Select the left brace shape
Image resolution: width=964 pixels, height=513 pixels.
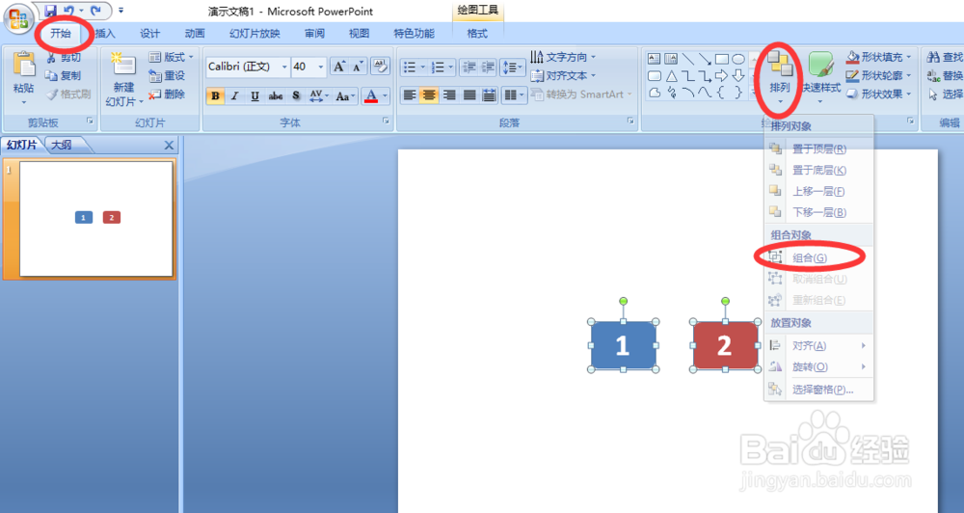click(722, 93)
